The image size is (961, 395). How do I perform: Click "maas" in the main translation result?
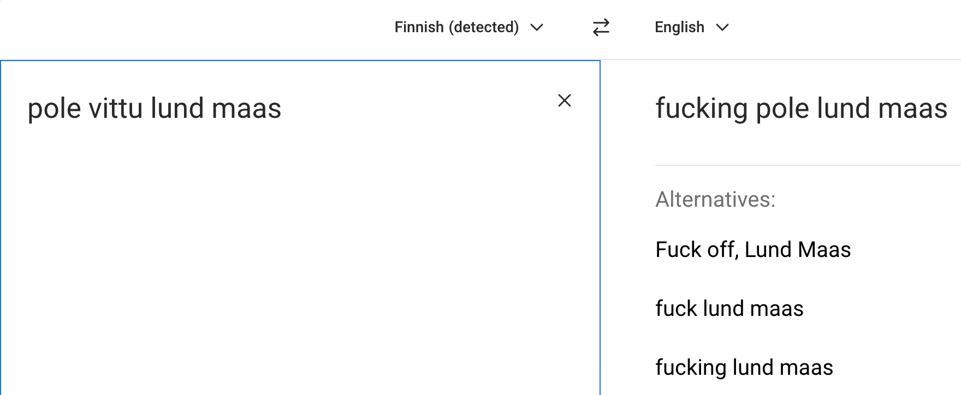coord(912,108)
